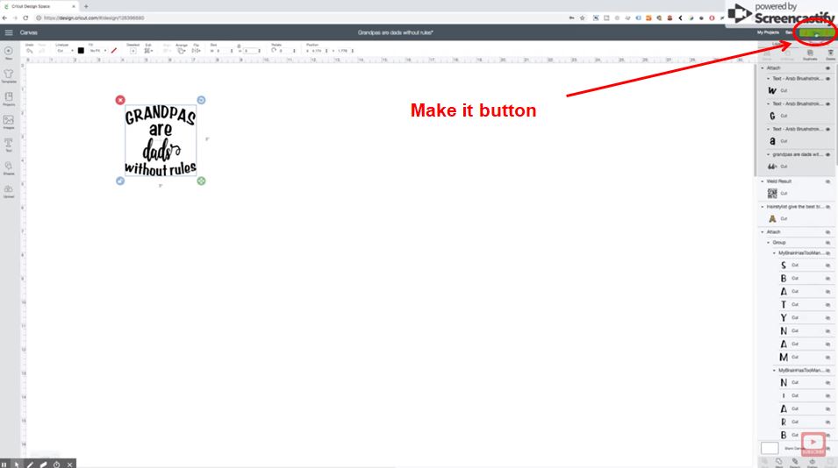Click the Deselect icon
This screenshot has height=468, width=838.
(x=133, y=51)
